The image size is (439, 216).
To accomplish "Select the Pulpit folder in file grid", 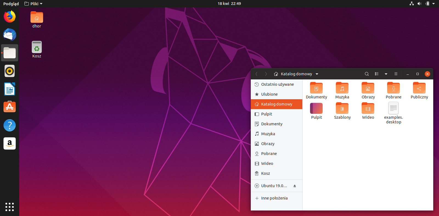I will (x=316, y=111).
